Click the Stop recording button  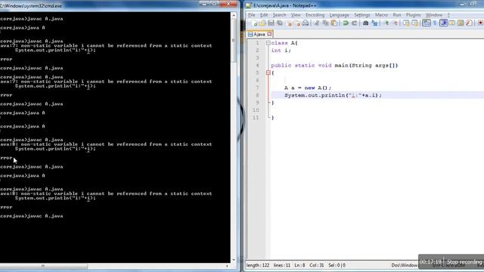464,262
